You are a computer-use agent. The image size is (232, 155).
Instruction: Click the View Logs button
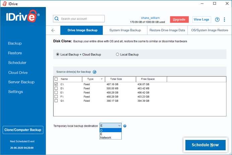[x=201, y=19]
